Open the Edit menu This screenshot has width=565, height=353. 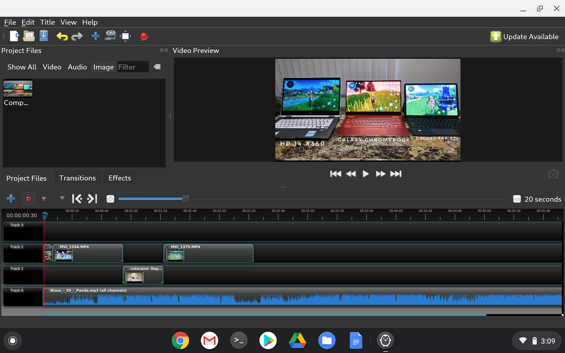click(28, 22)
